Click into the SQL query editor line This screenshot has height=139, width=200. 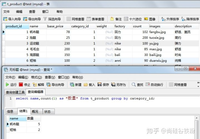click(85, 98)
